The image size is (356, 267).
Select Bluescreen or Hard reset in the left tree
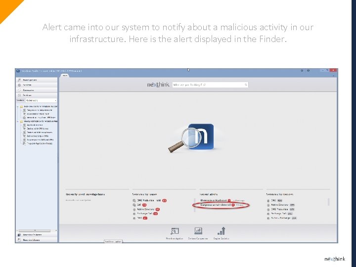click(x=38, y=114)
